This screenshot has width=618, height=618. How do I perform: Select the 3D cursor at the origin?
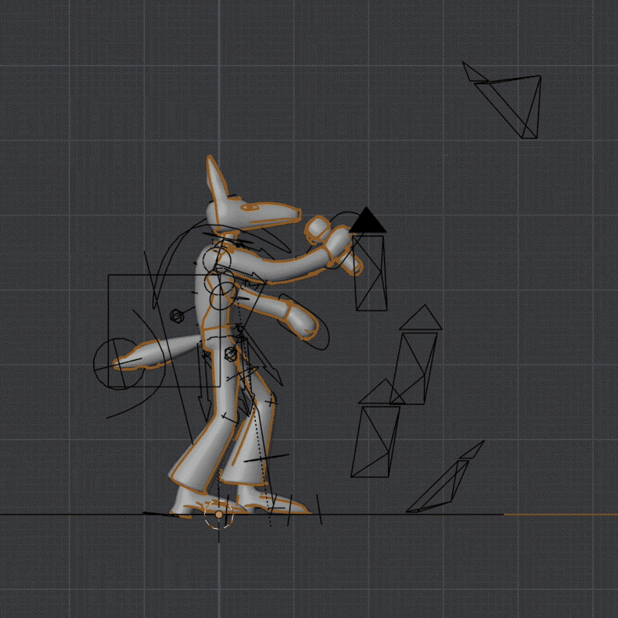[x=219, y=515]
